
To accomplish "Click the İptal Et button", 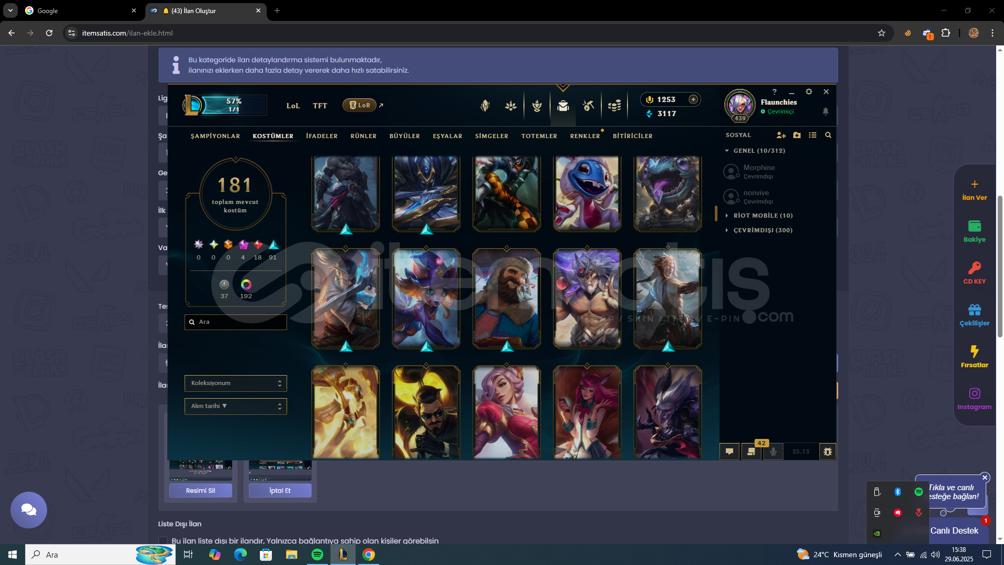I will click(x=280, y=491).
